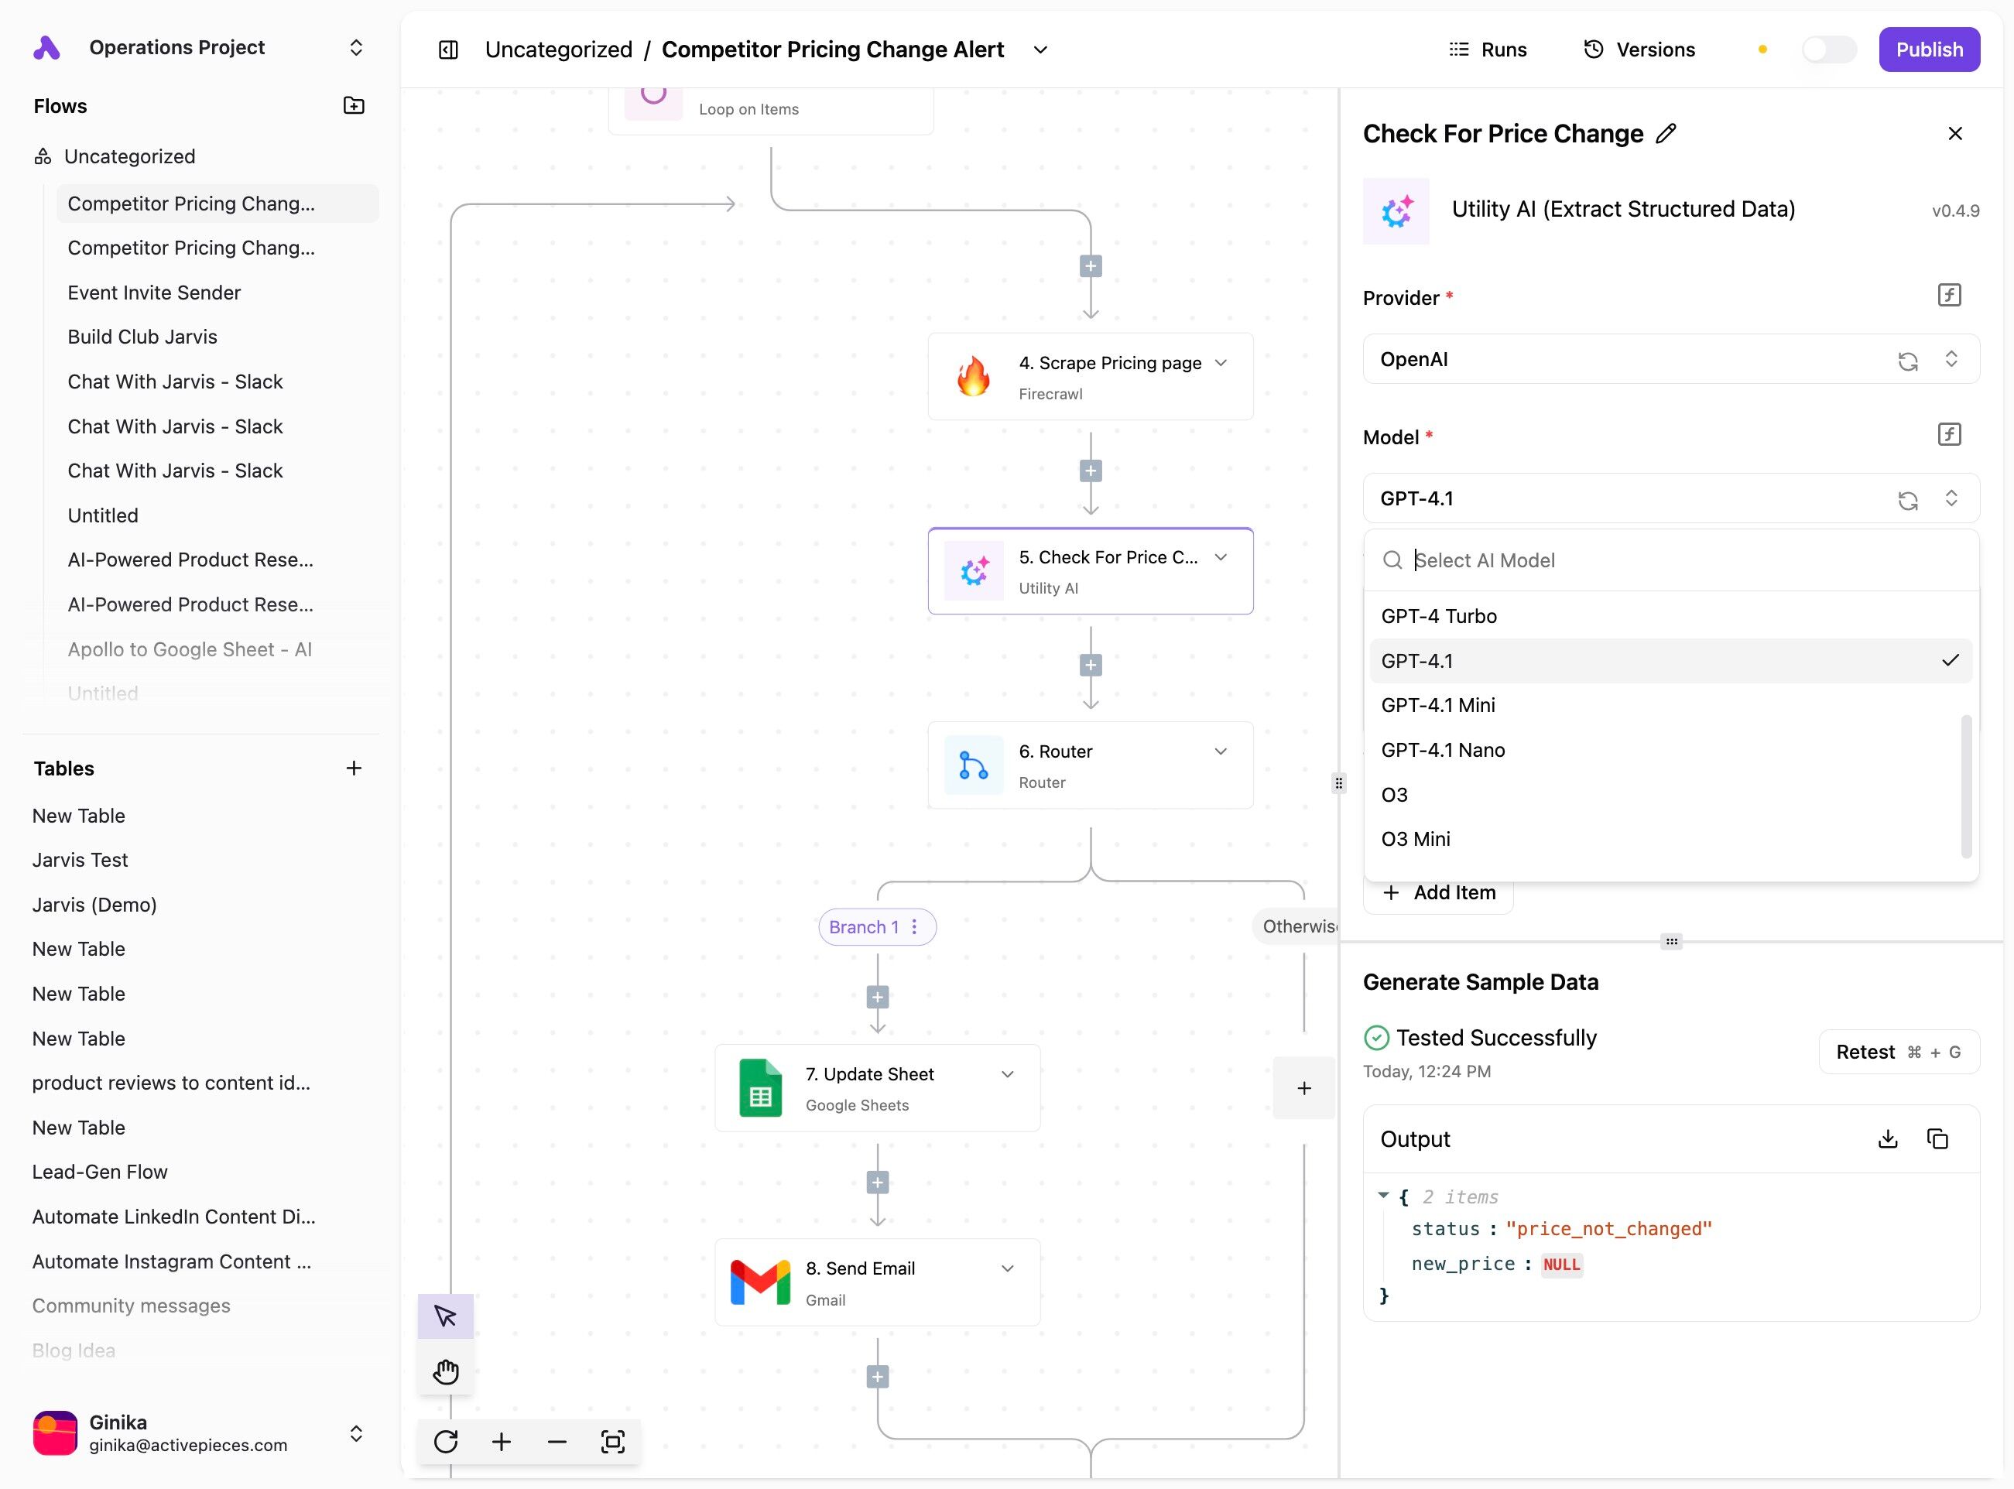Toggle dynamic value button for the Model field

tap(1949, 436)
